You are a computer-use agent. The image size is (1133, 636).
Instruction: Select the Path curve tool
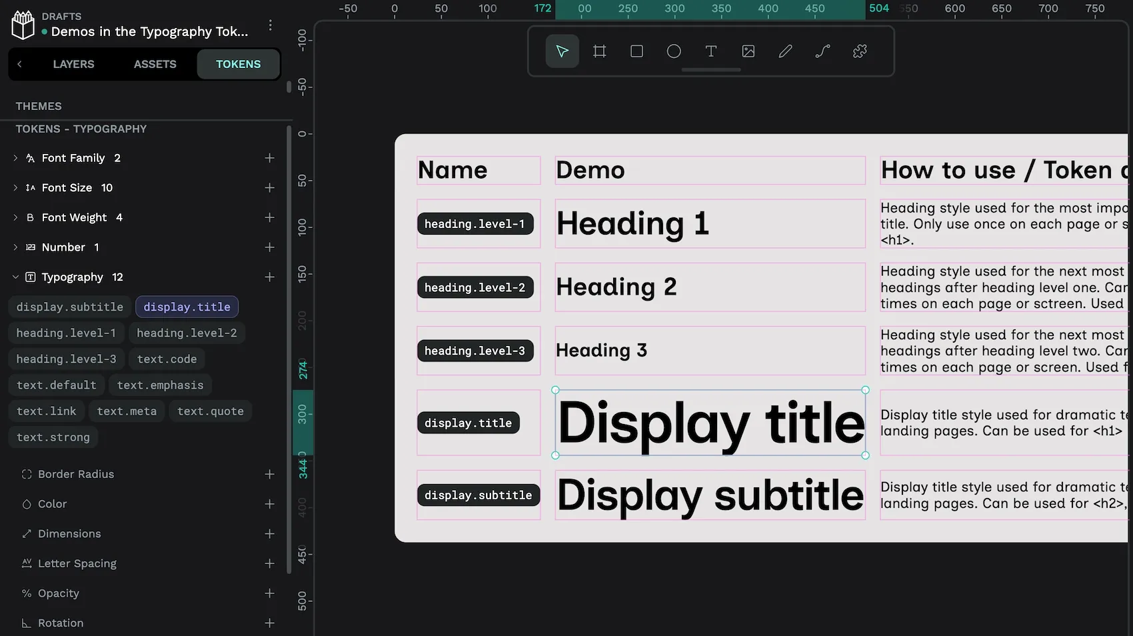tap(822, 51)
